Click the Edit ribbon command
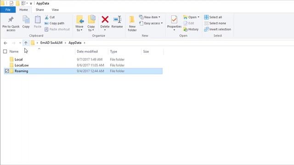The image size is (294, 165). (x=189, y=23)
